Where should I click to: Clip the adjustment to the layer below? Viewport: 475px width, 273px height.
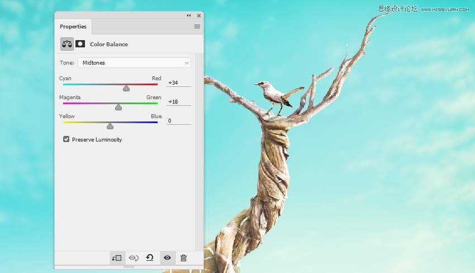tap(116, 258)
